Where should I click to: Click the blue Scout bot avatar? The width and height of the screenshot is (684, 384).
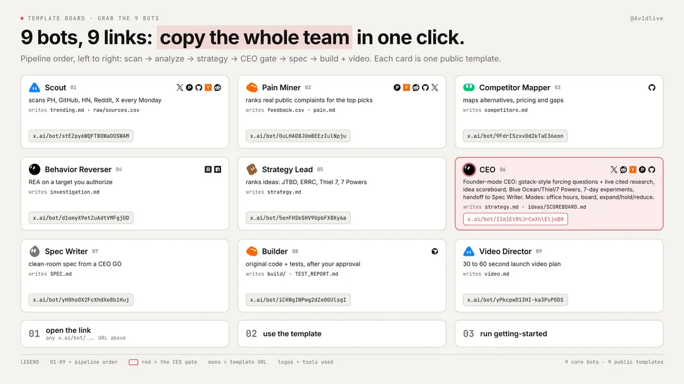[34, 87]
